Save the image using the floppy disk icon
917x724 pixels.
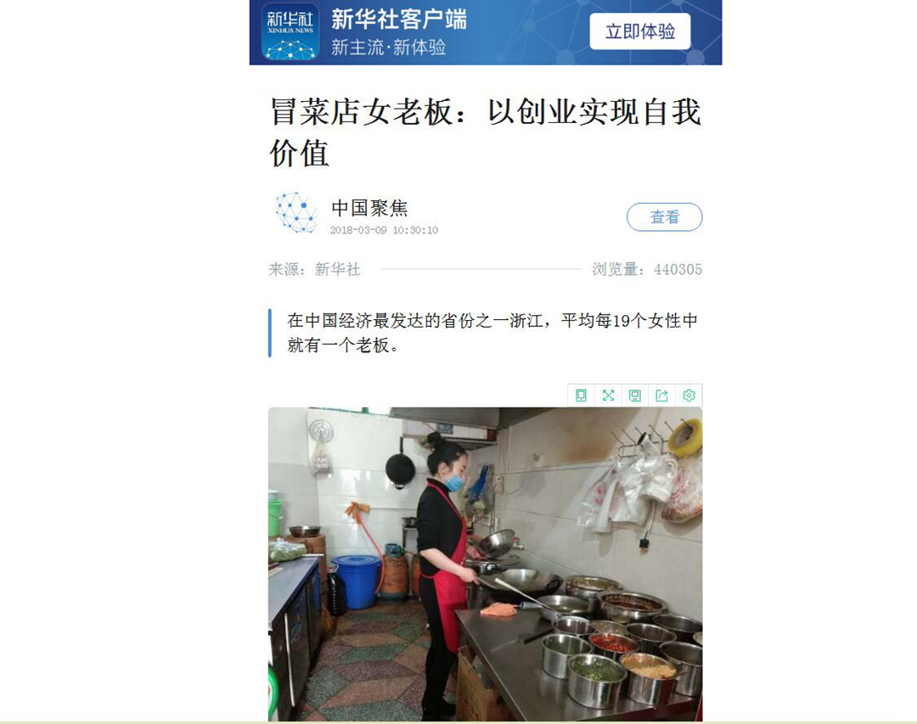634,396
